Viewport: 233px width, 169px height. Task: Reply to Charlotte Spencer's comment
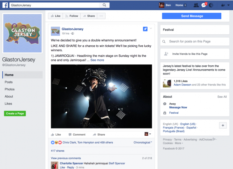[x=71, y=167]
